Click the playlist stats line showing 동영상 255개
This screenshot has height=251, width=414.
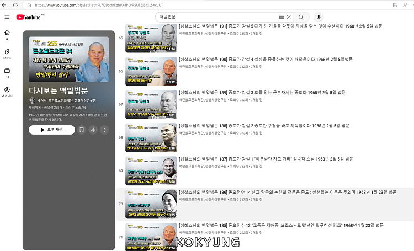click(57, 108)
